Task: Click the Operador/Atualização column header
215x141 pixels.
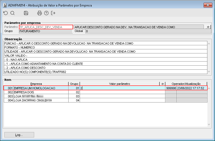Action: tap(186, 84)
